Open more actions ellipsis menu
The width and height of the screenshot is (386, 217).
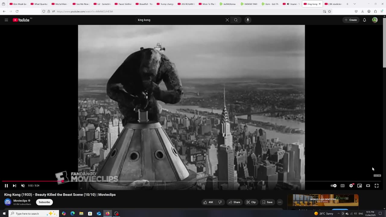click(x=280, y=202)
